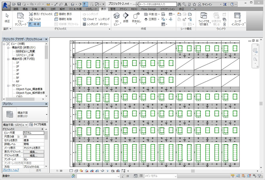265x180 pixels.
Task: Click the 1:30 view scale control
Action: click(x=59, y=171)
